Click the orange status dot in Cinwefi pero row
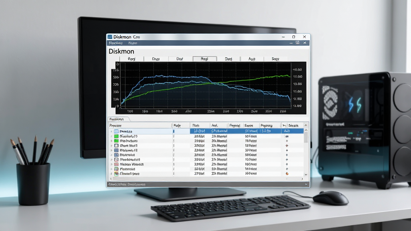Image resolution: width=411 pixels, height=231 pixels. click(x=287, y=174)
